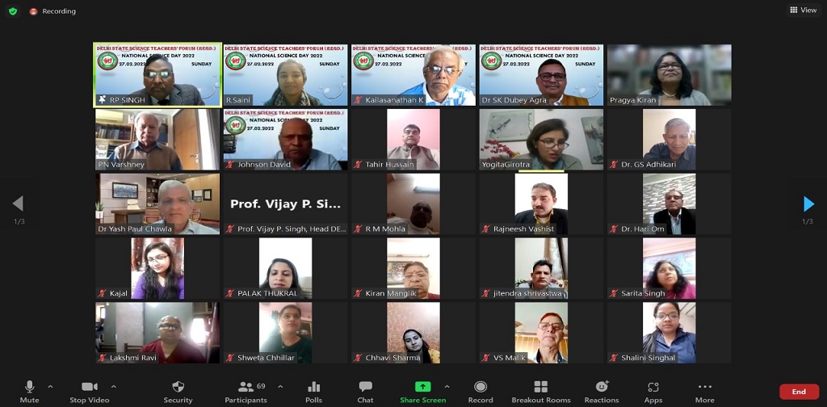
Task: Open the Apps panel
Action: (653, 392)
